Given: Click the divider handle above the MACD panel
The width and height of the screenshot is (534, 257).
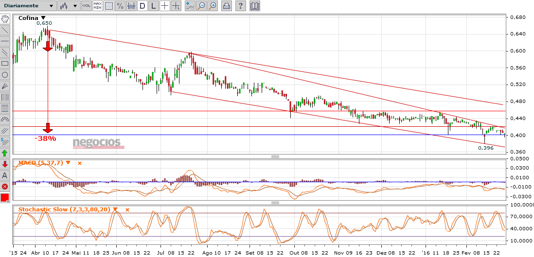Looking at the screenshot, I should [275, 156].
